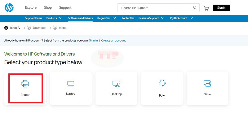Open the Contact Us page
Image resolution: width=248 pixels, height=116 pixels.
(128, 18)
